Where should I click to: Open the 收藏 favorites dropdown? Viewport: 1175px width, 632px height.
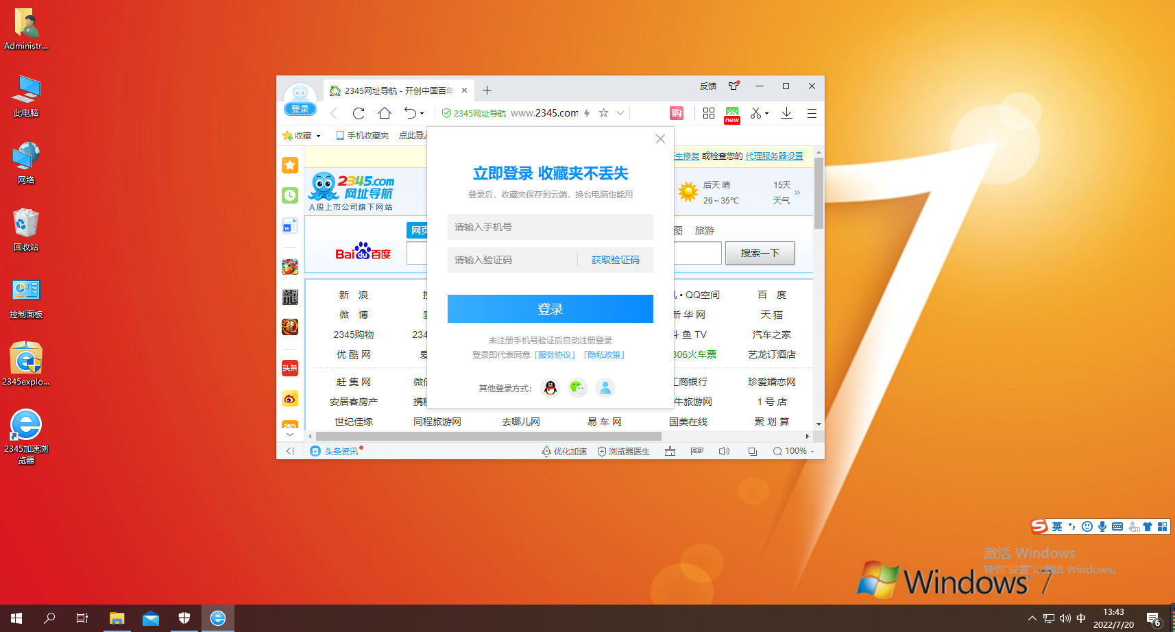(302, 136)
